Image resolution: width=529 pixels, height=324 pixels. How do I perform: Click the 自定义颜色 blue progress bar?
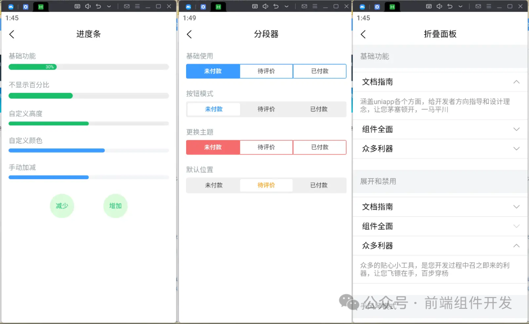point(89,151)
